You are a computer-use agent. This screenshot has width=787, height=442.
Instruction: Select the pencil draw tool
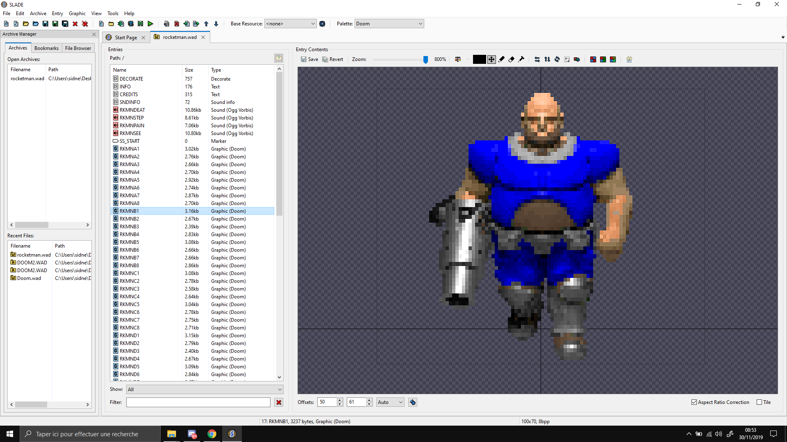pos(501,59)
